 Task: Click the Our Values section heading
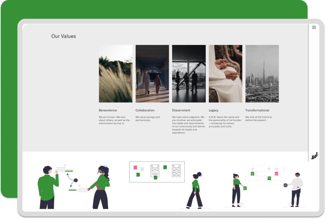pyautogui.click(x=63, y=36)
